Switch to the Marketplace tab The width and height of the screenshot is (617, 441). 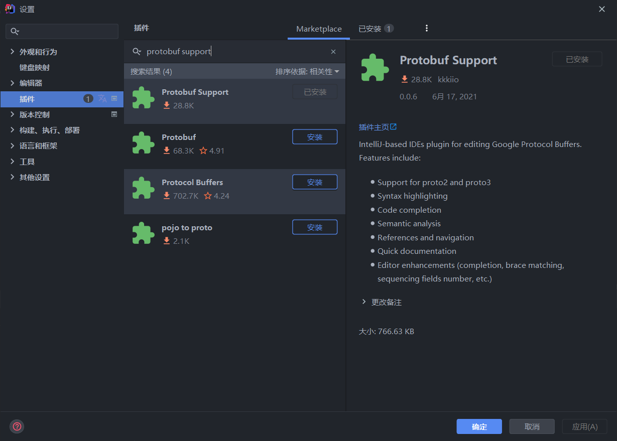pyautogui.click(x=319, y=29)
